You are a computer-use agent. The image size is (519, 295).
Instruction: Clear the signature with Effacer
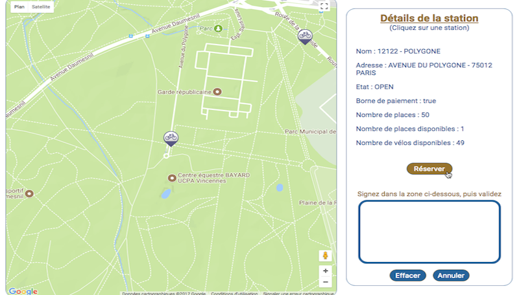coord(408,276)
